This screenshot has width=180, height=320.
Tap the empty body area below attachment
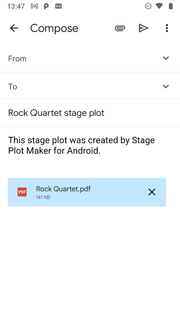(90, 261)
